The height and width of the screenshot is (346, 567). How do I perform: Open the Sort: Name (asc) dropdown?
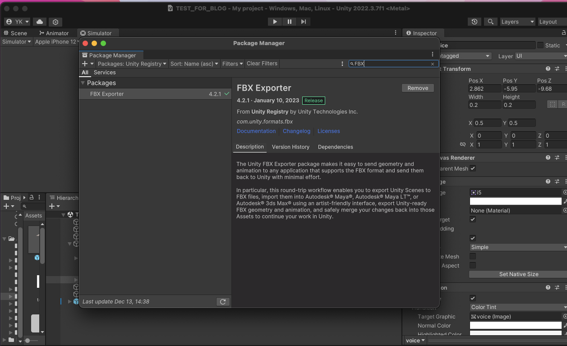[194, 64]
